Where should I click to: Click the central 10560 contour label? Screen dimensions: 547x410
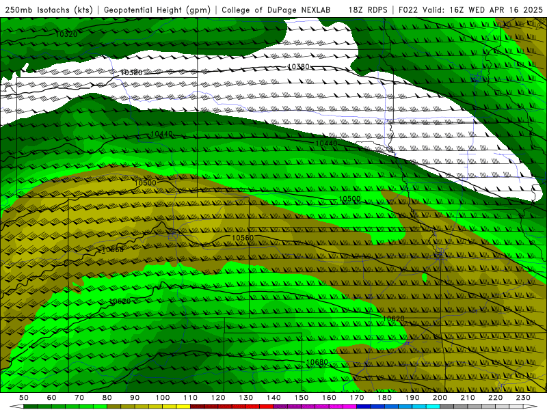point(243,238)
